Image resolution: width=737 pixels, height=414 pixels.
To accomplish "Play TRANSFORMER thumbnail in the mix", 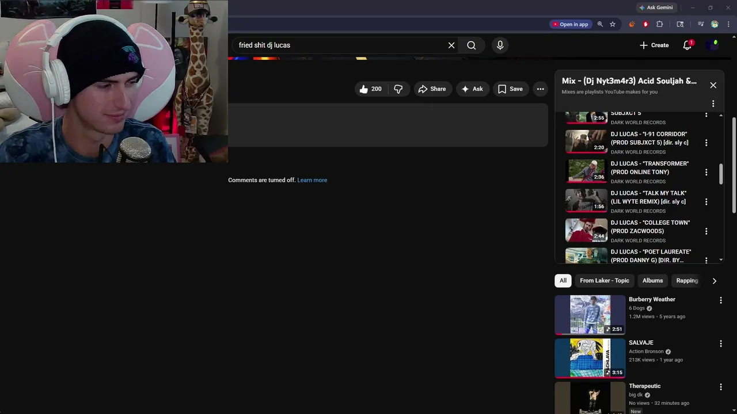I will coord(586,171).
